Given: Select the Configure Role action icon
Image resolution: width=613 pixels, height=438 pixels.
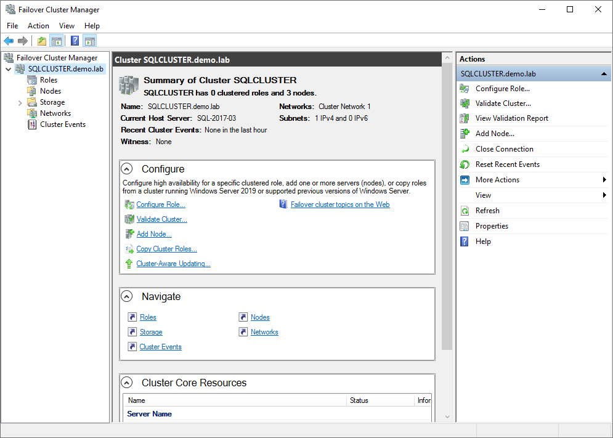Looking at the screenshot, I should 464,88.
